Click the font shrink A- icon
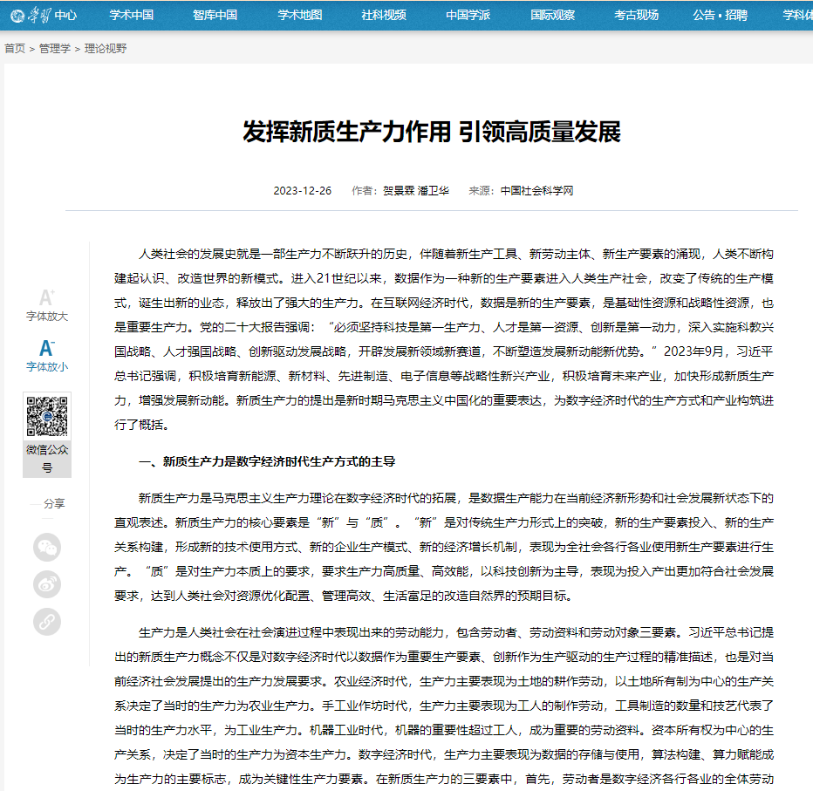813x791 pixels. click(47, 348)
